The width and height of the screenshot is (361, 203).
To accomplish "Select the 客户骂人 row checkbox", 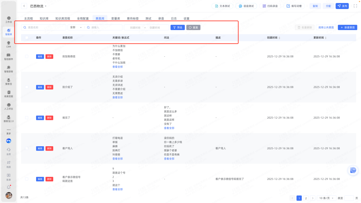I will (27, 148).
